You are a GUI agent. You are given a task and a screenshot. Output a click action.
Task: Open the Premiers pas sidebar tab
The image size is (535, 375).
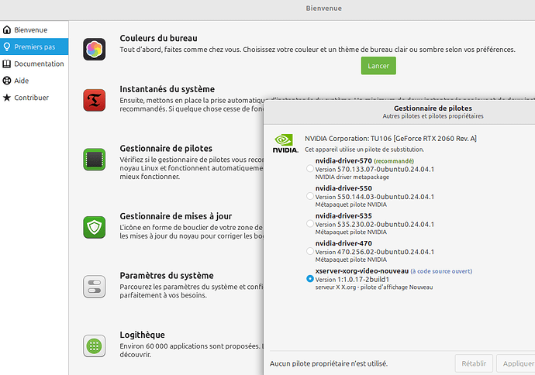click(34, 46)
